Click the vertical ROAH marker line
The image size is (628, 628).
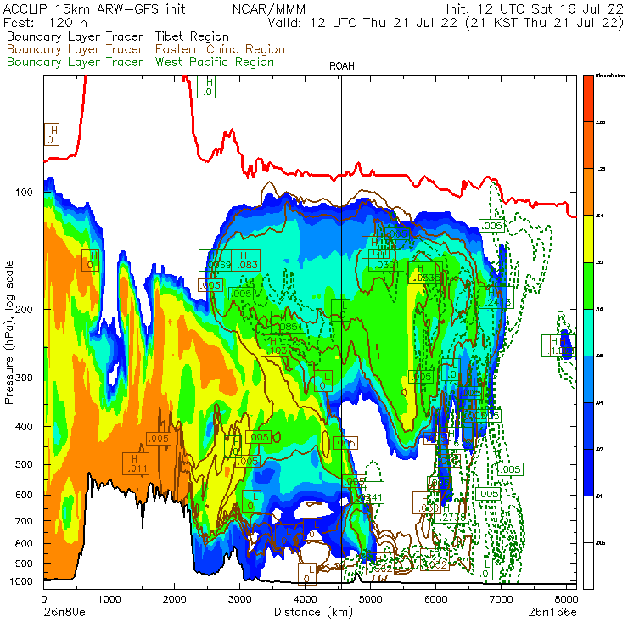coord(342,329)
